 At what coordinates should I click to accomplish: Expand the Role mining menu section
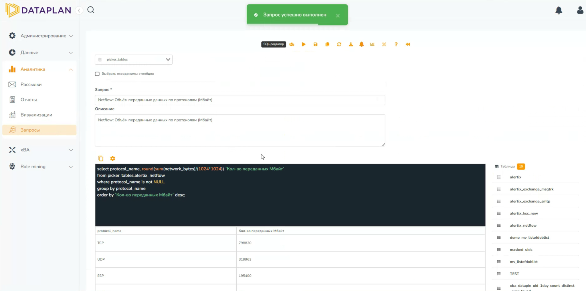tap(41, 166)
